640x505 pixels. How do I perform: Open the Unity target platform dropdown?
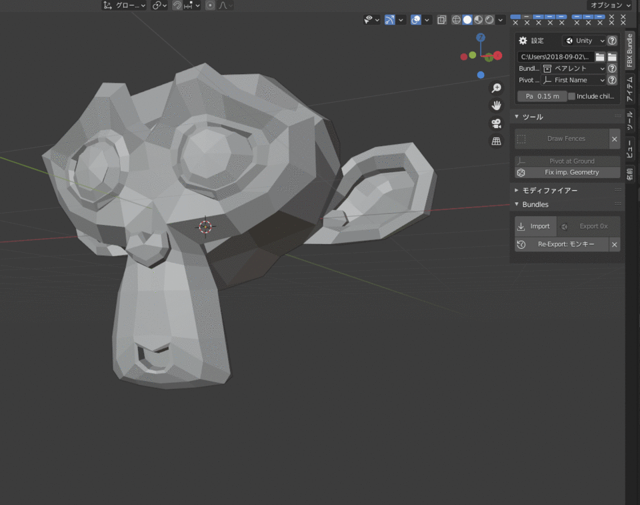click(x=585, y=41)
